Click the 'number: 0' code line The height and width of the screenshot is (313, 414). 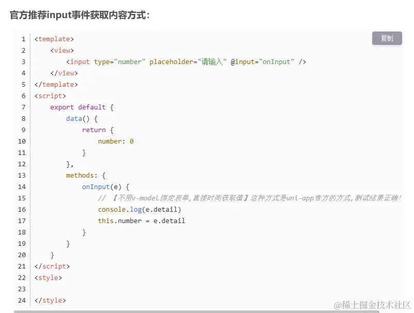[x=116, y=142]
